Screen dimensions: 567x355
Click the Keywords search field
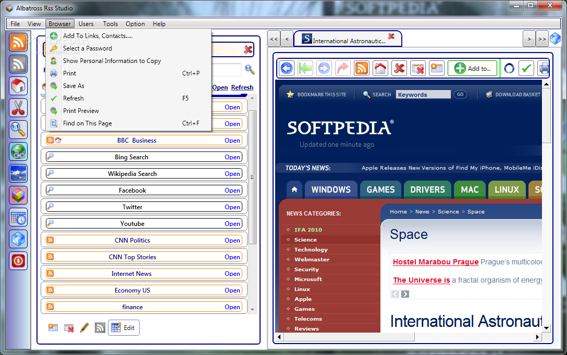423,95
